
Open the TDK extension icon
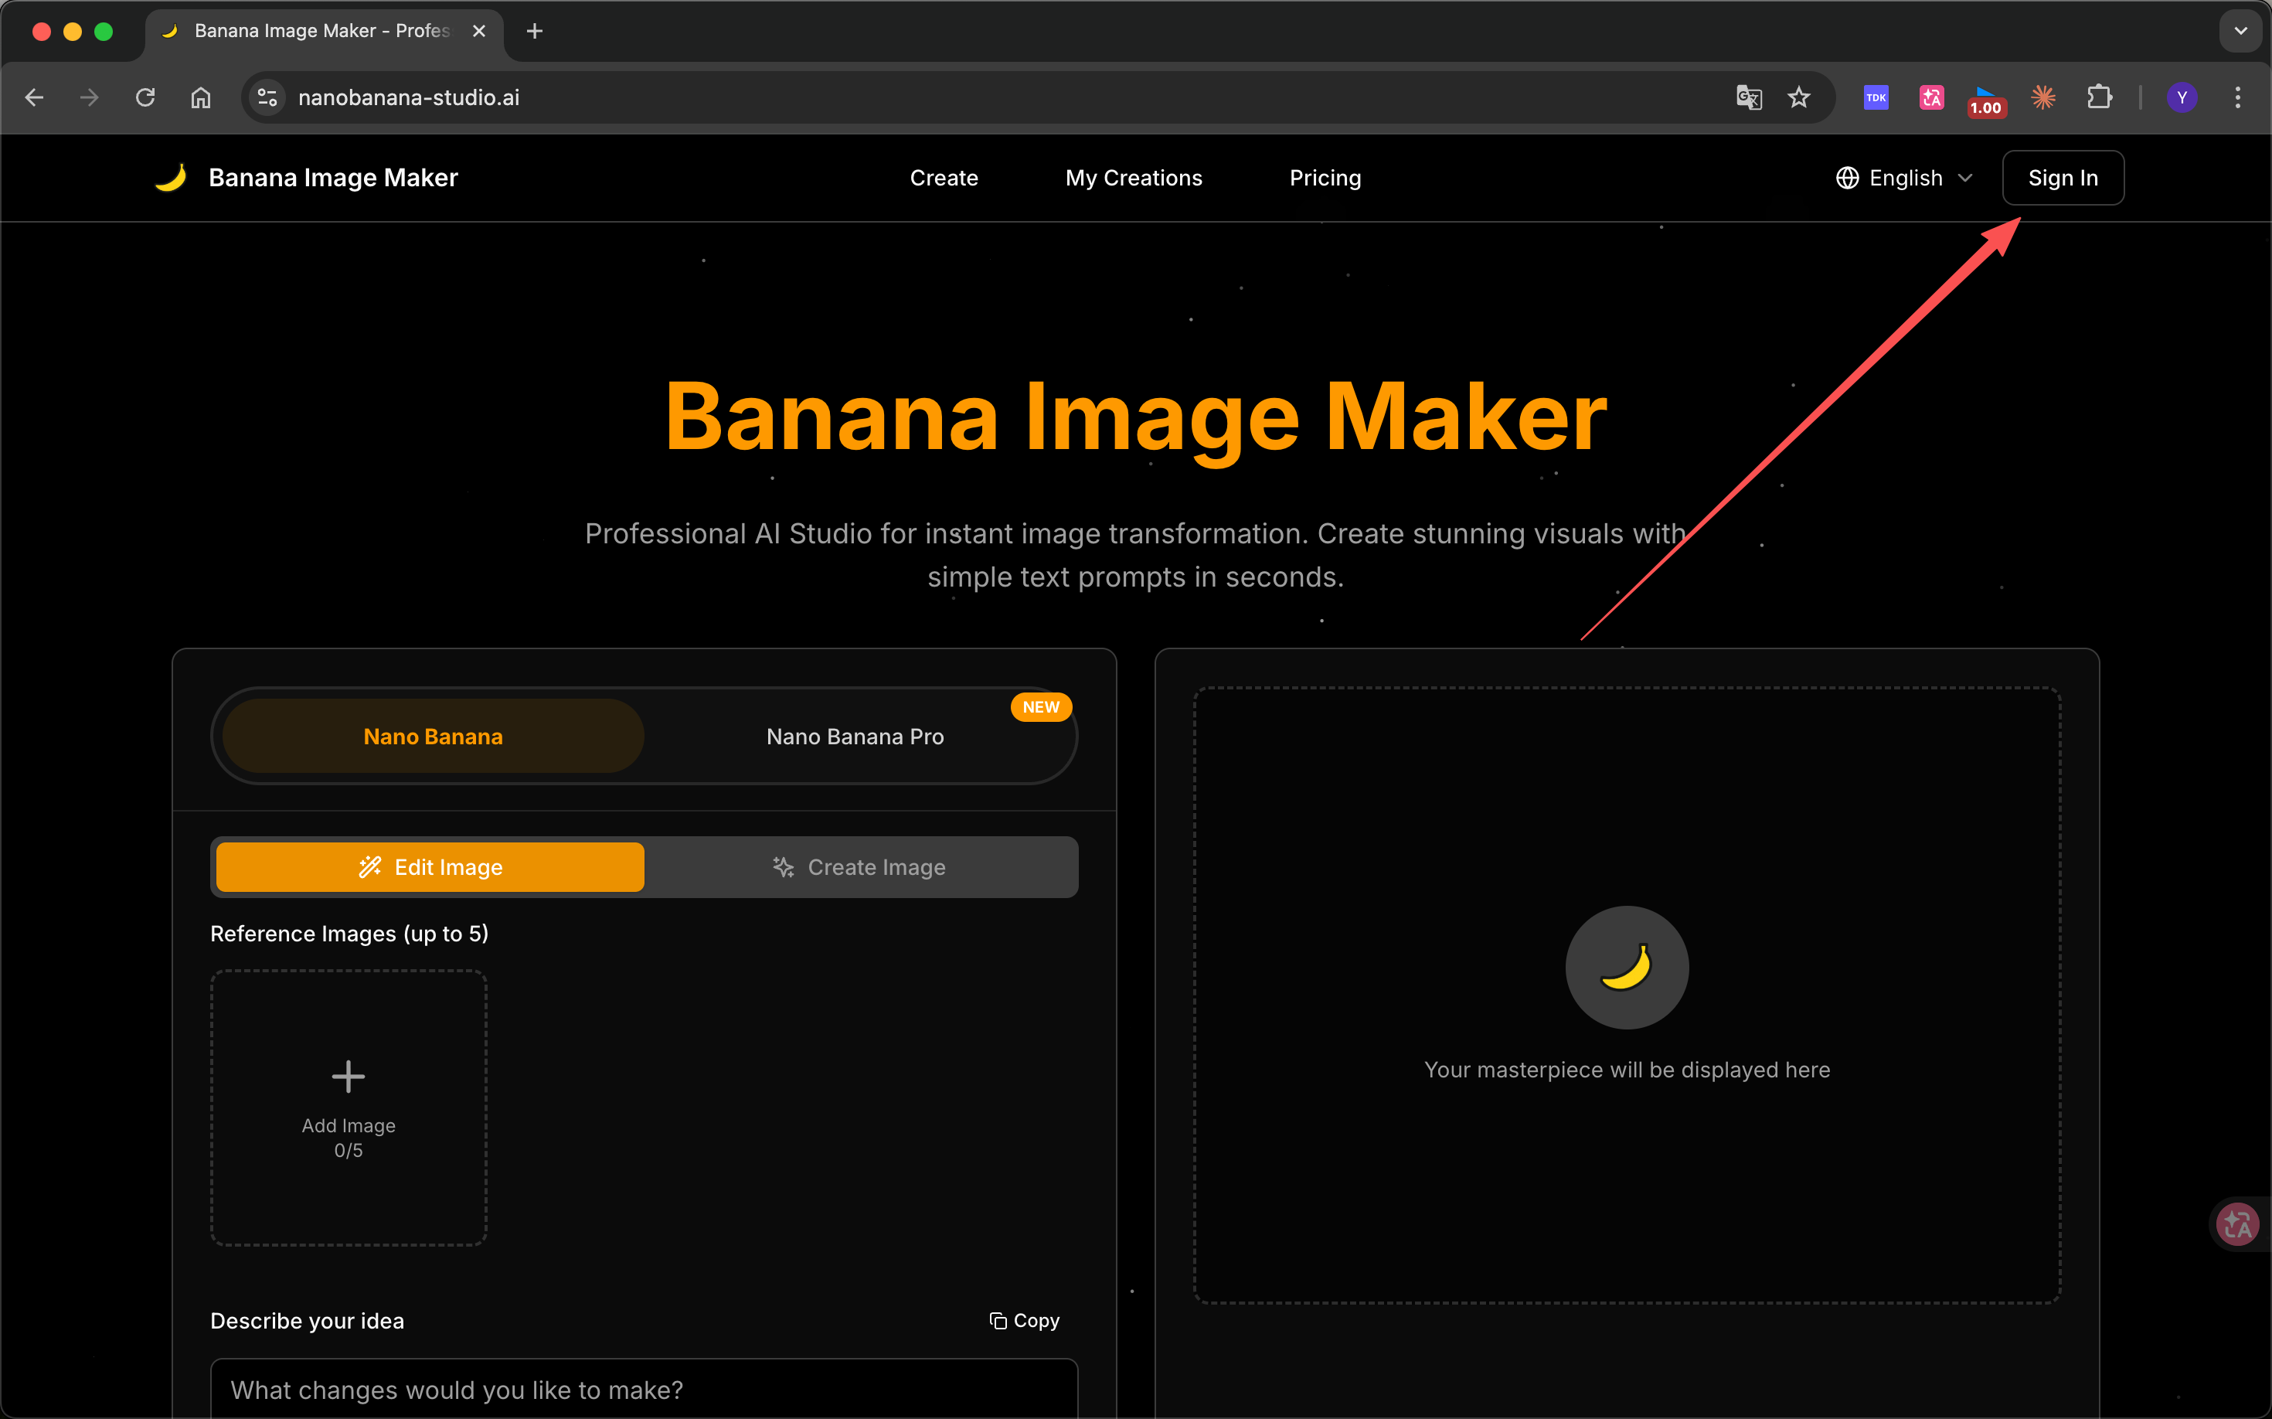(1875, 97)
